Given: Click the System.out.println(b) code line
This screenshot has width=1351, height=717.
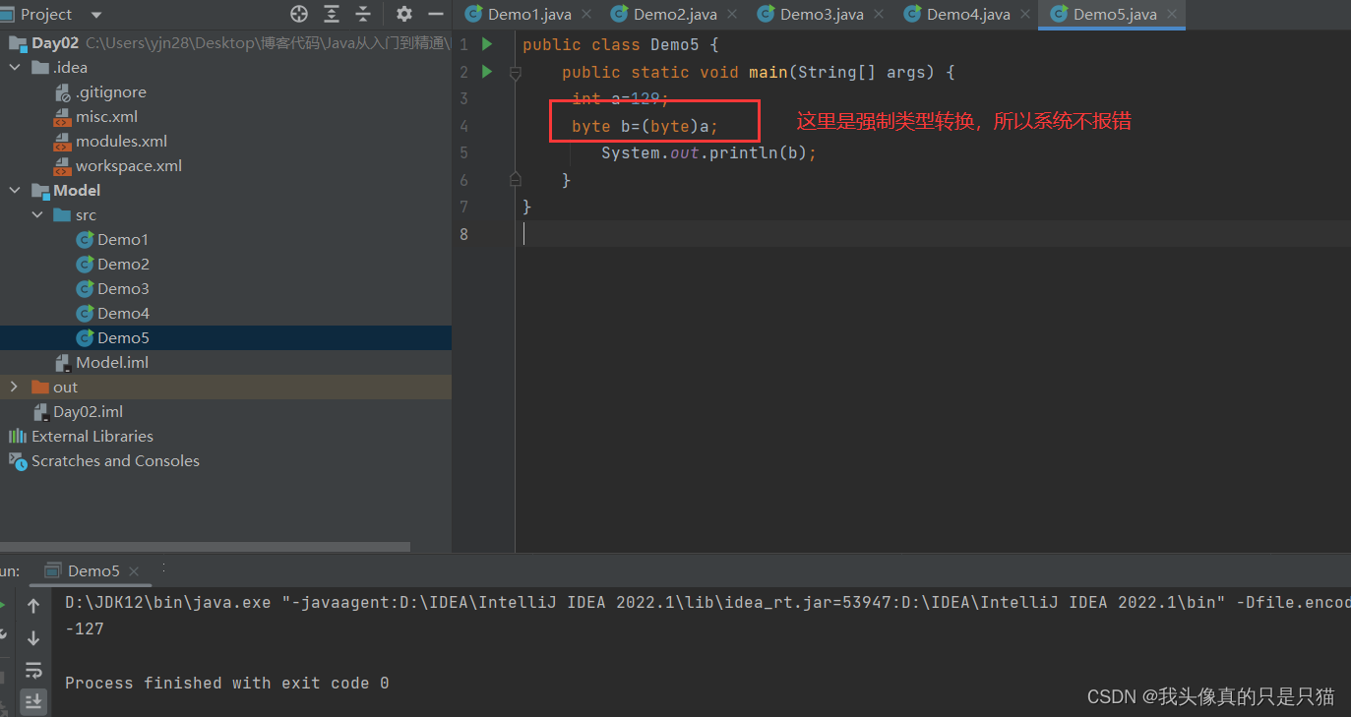Looking at the screenshot, I should 708,153.
